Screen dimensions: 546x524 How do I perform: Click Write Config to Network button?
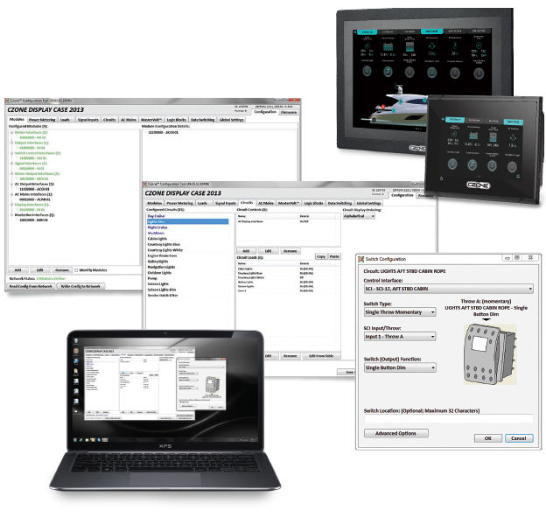80,287
